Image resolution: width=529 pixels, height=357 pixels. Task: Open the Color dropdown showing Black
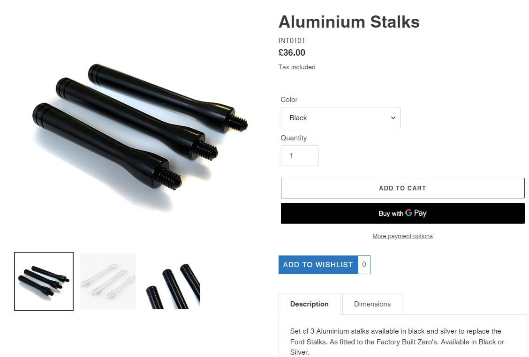pos(340,118)
